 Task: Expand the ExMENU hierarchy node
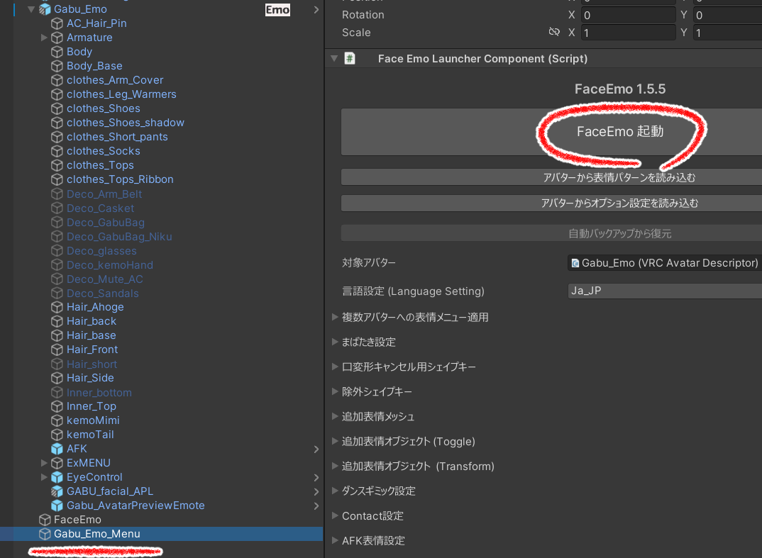click(44, 463)
